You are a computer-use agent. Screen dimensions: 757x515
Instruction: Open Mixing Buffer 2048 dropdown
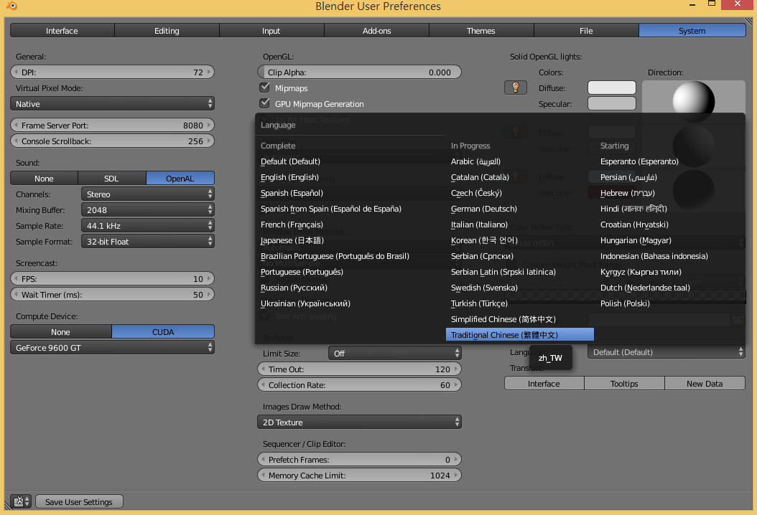pos(148,209)
